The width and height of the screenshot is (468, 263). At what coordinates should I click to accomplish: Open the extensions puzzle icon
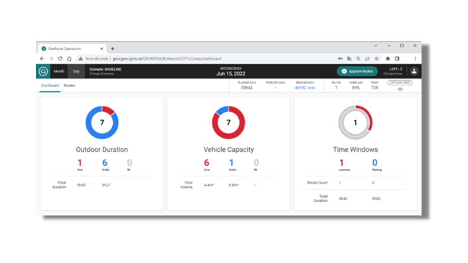388,59
